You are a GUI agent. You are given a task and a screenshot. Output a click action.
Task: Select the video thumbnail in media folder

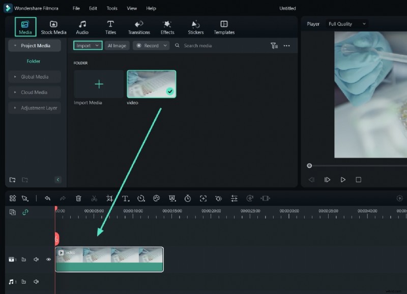point(151,84)
